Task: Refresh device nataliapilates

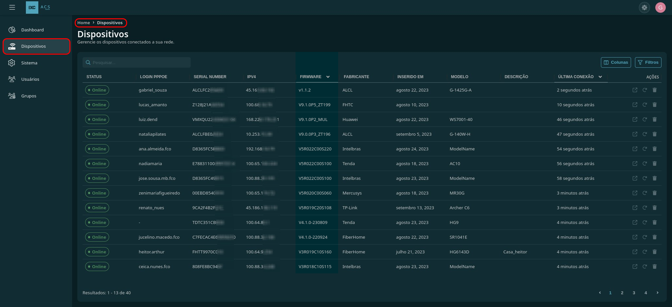Action: pos(645,134)
